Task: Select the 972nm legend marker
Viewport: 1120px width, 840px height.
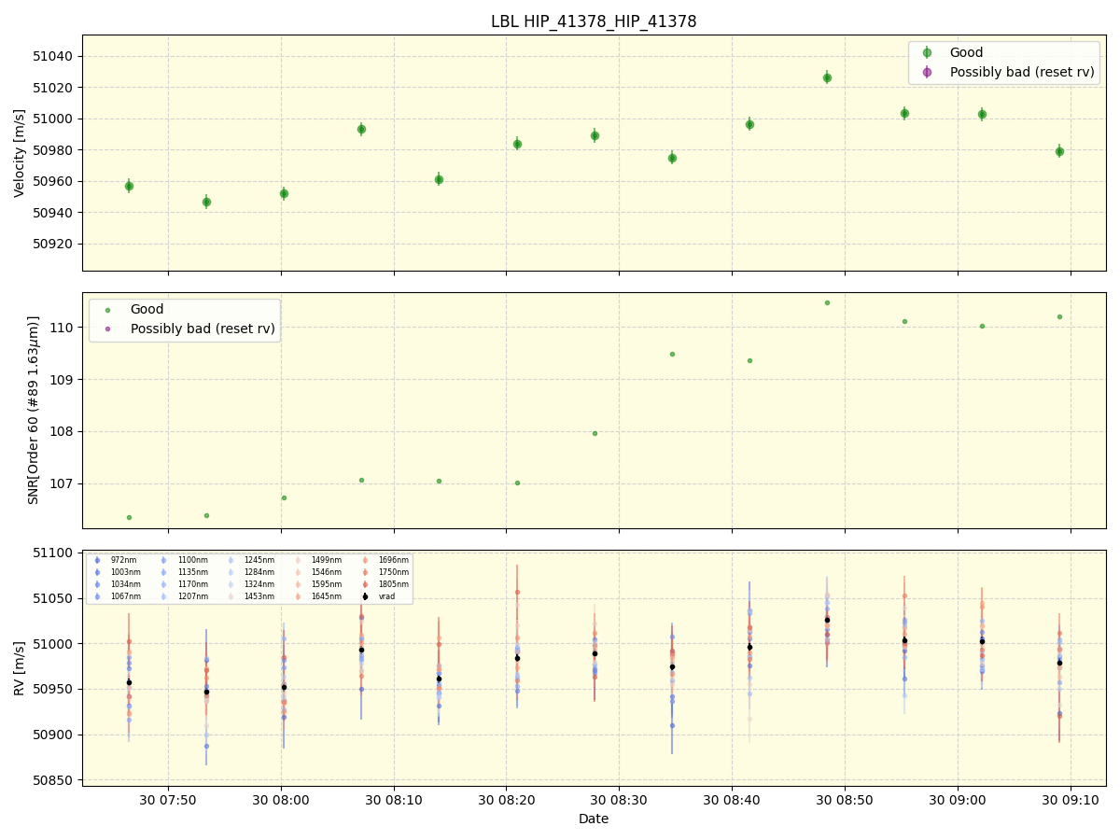Action: pos(97,559)
